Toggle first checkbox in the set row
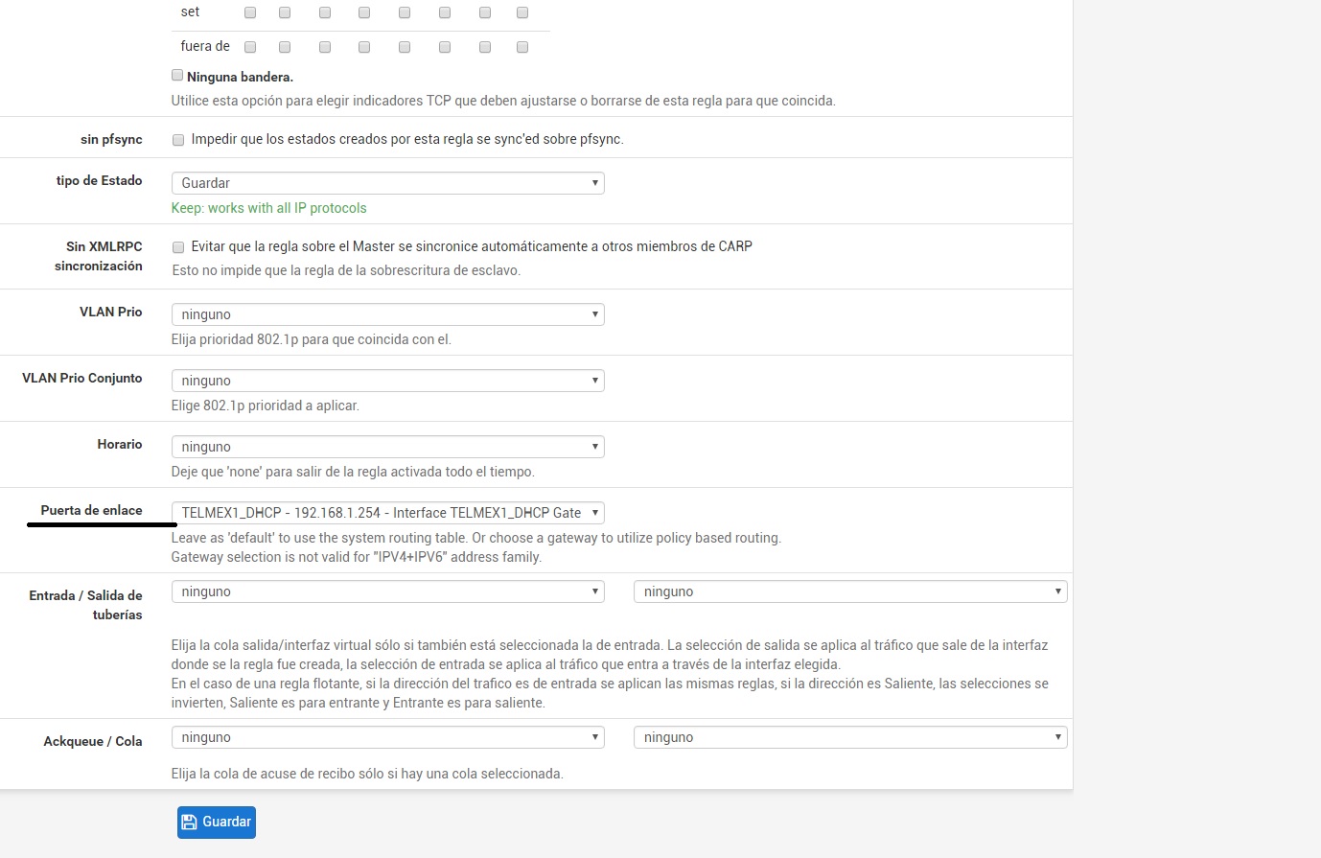The image size is (1321, 858). (x=250, y=12)
